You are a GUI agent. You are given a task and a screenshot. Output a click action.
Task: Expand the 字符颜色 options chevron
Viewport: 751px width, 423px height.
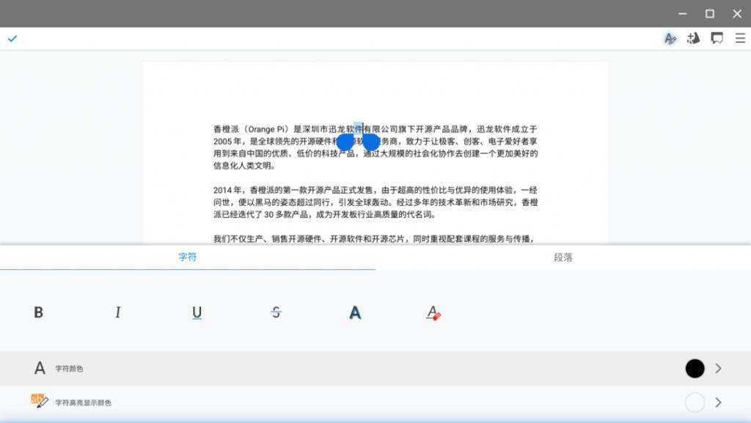point(717,368)
